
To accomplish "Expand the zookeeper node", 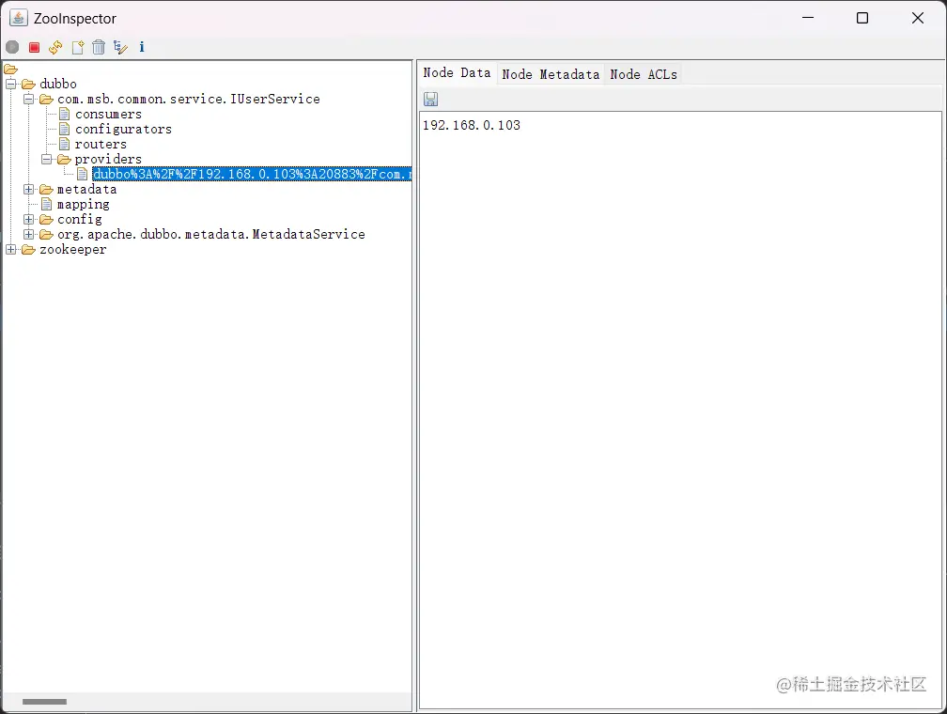I will [x=11, y=250].
